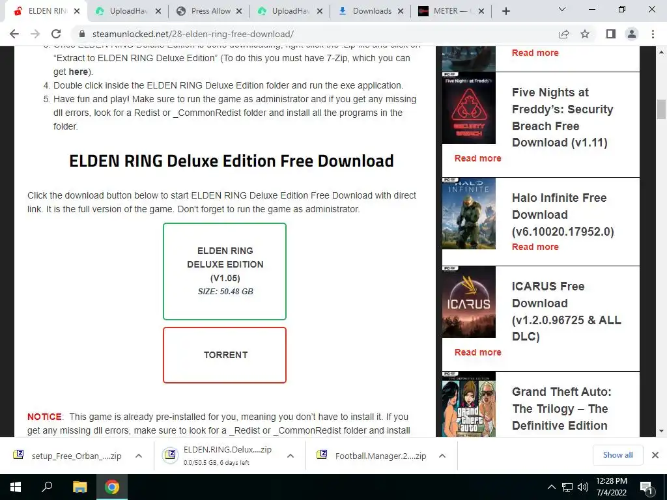Screen dimensions: 667x500
Task: Open ICARUS Read more link
Action: tap(477, 352)
